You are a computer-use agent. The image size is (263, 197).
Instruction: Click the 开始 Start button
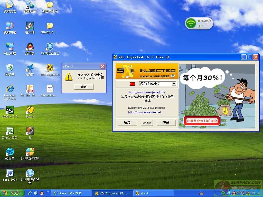coord(12,193)
